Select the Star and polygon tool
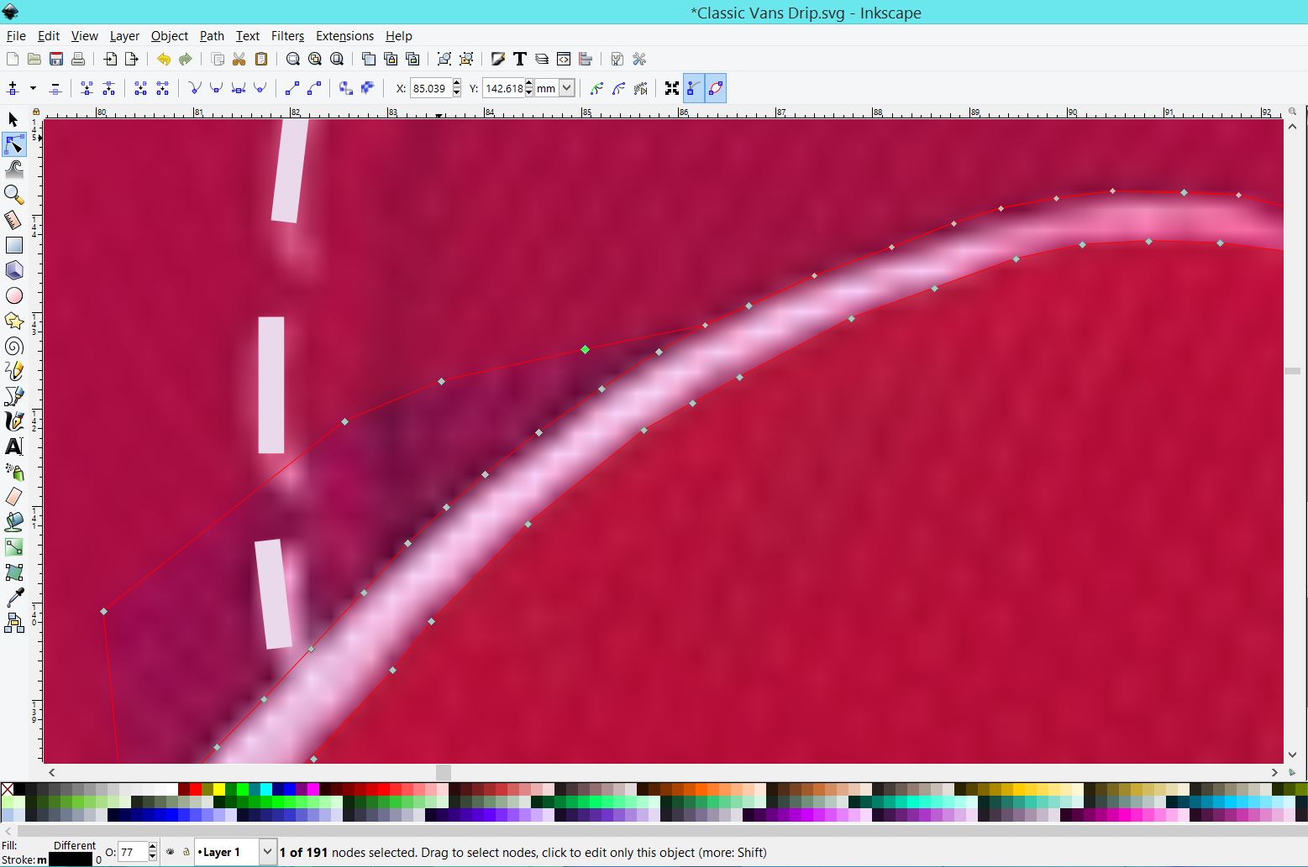 [x=14, y=321]
